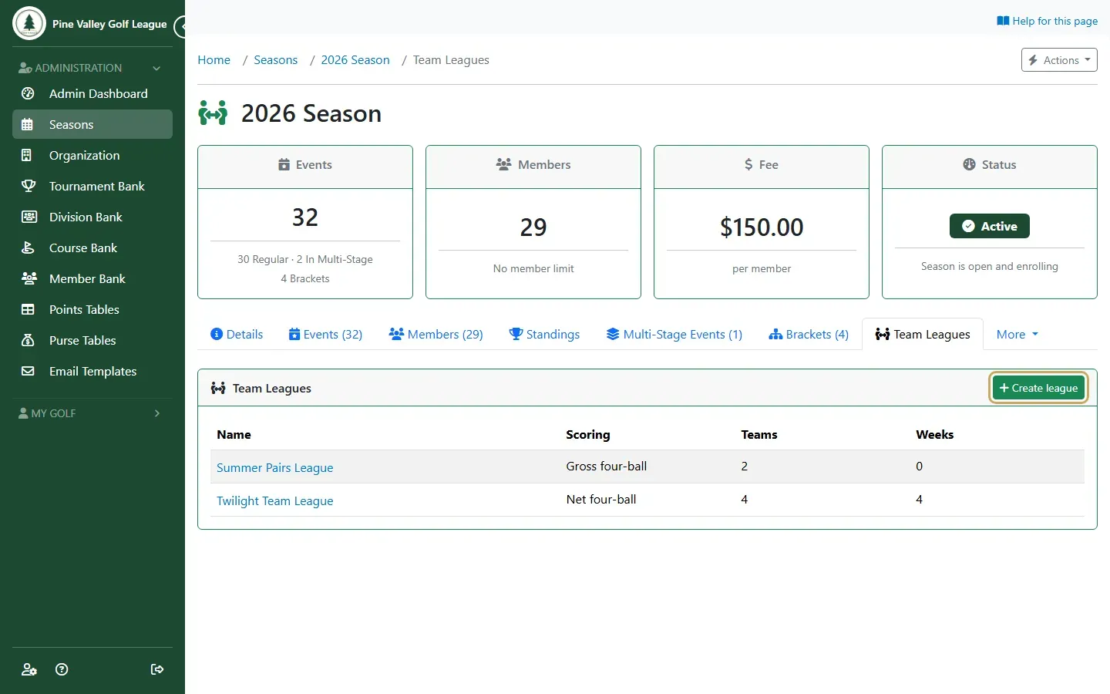Open Help for this page
The image size is (1110, 694).
(x=1048, y=21)
